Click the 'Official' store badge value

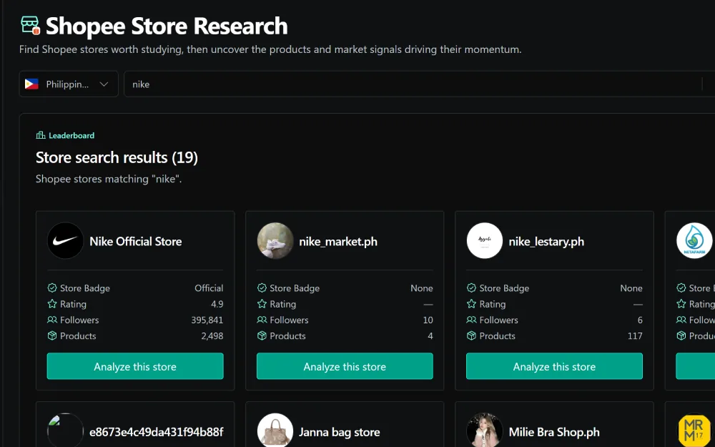pyautogui.click(x=209, y=288)
